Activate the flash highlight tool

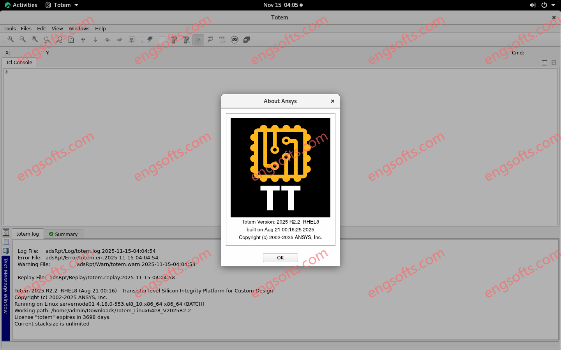[x=150, y=39]
